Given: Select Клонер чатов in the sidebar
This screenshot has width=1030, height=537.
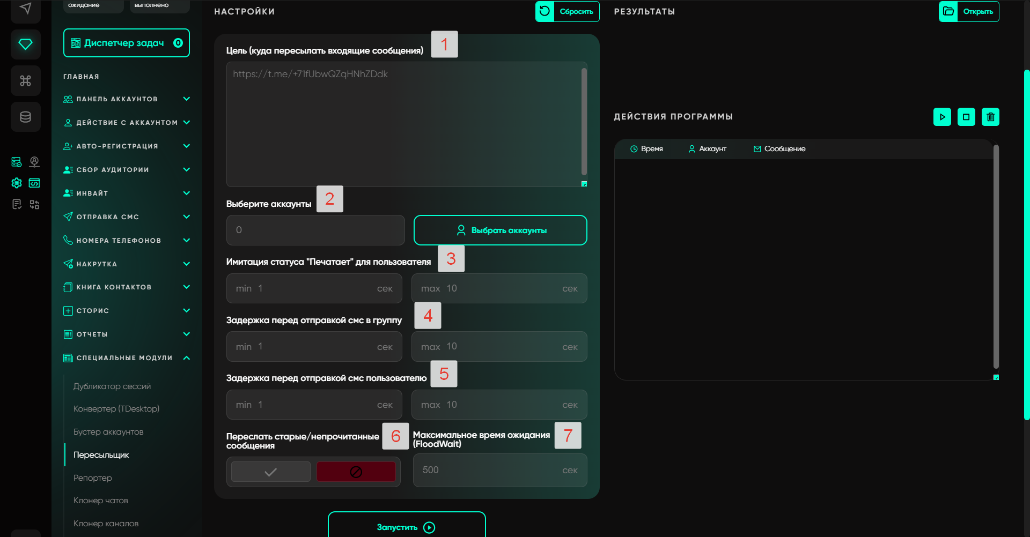Looking at the screenshot, I should coord(101,501).
